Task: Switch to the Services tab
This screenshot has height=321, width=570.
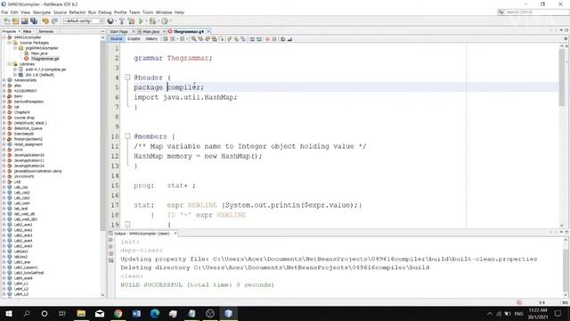Action: [x=46, y=32]
